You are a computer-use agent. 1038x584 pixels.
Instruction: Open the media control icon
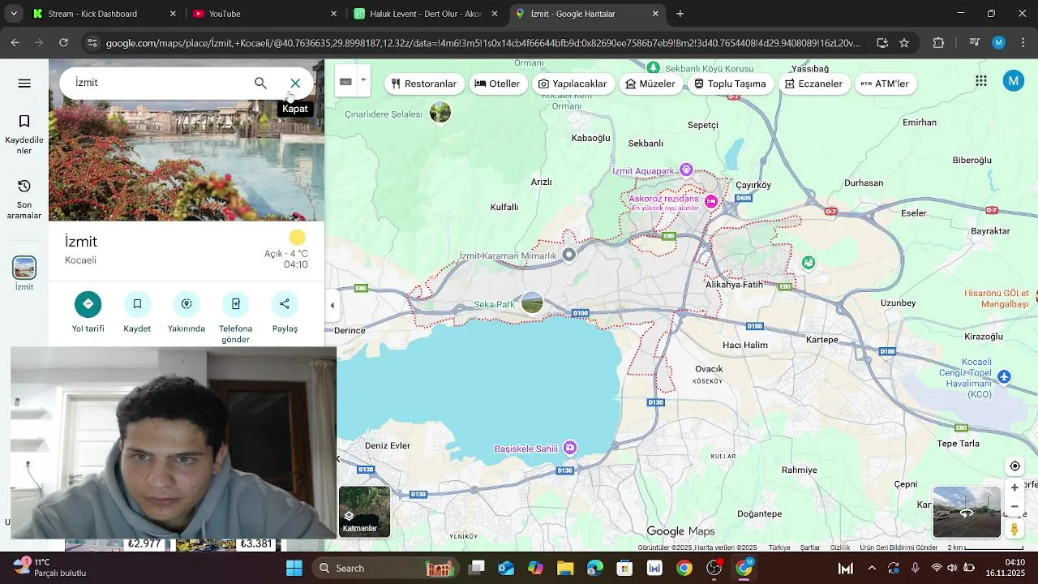(x=974, y=43)
